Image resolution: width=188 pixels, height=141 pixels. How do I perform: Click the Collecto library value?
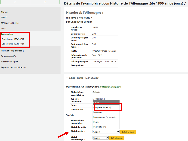pos(96,92)
